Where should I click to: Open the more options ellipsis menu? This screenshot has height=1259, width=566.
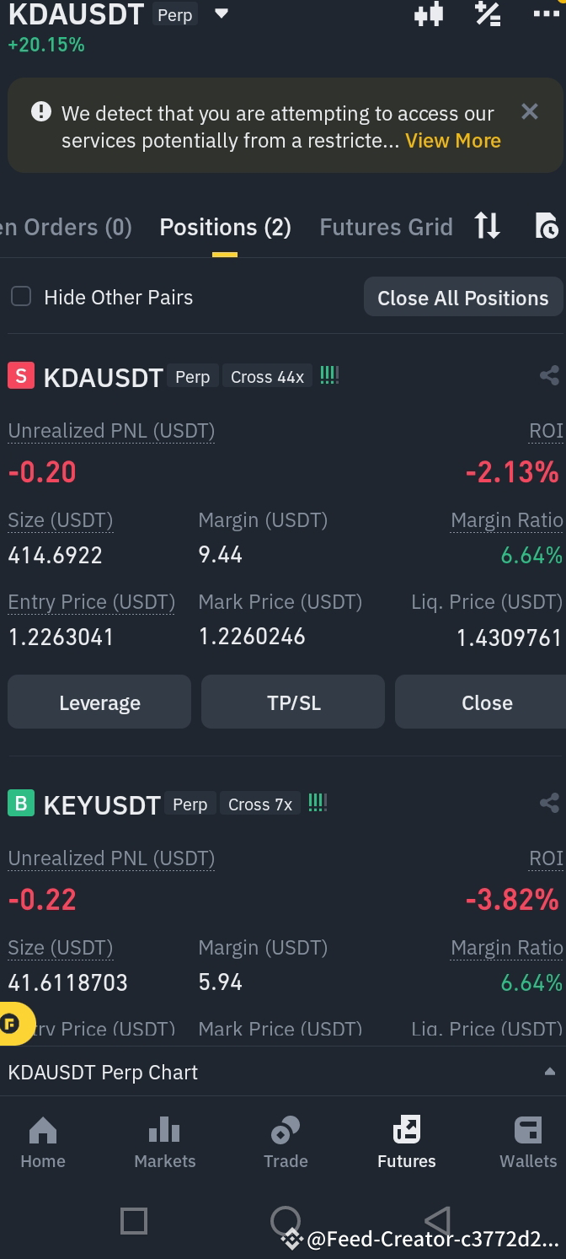coord(544,14)
